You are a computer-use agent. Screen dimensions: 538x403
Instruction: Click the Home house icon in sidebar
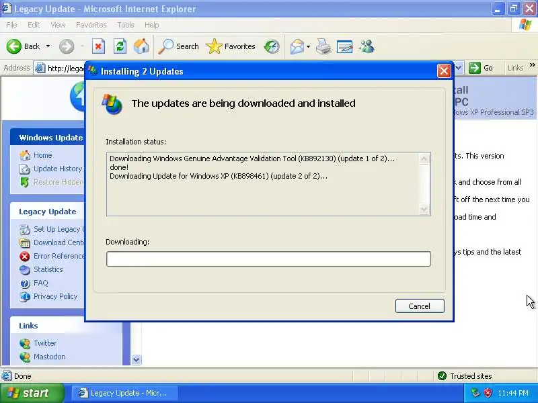pos(25,156)
